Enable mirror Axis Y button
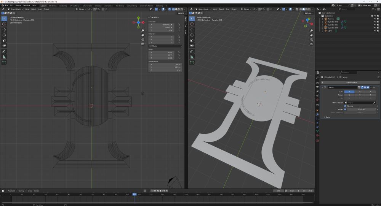381x206 pixels. coord(360,92)
